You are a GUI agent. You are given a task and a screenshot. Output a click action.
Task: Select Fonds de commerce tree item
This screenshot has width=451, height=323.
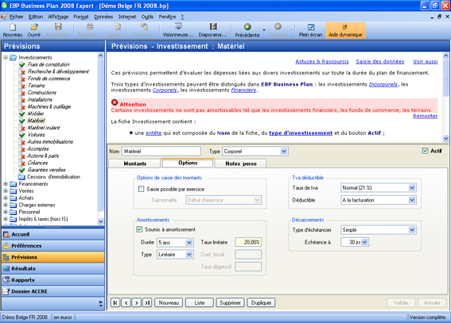[x=49, y=79]
